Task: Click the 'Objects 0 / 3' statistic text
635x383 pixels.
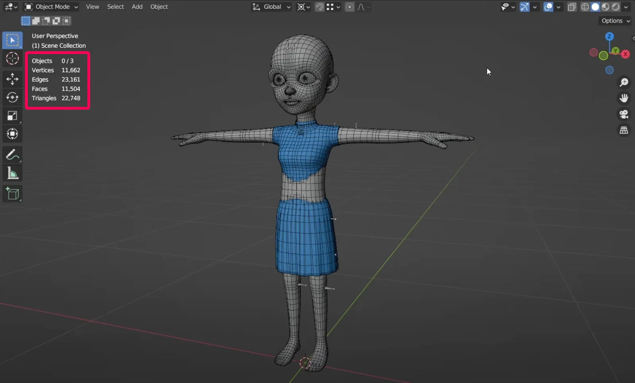Action: [x=53, y=61]
